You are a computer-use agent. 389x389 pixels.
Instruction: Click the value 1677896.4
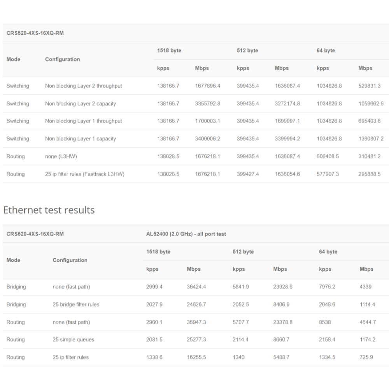pyautogui.click(x=207, y=86)
